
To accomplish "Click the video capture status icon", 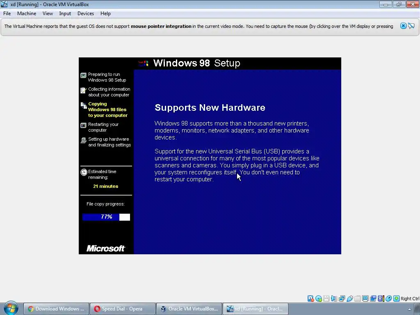I will tap(373, 299).
